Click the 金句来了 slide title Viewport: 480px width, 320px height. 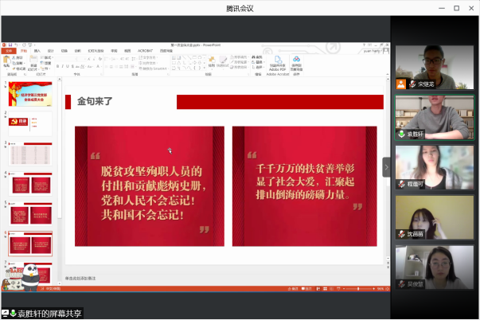(95, 102)
